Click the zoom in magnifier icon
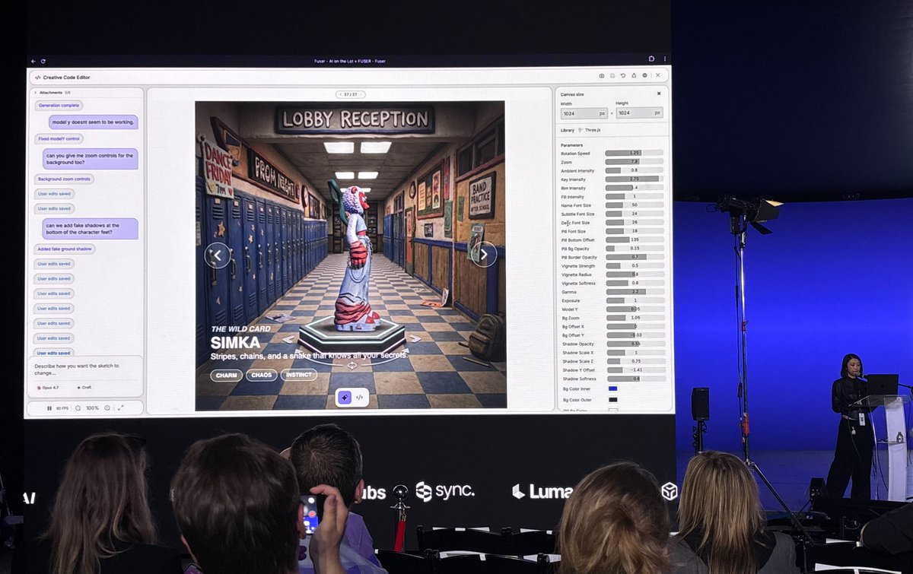The image size is (913, 574). pos(107,408)
